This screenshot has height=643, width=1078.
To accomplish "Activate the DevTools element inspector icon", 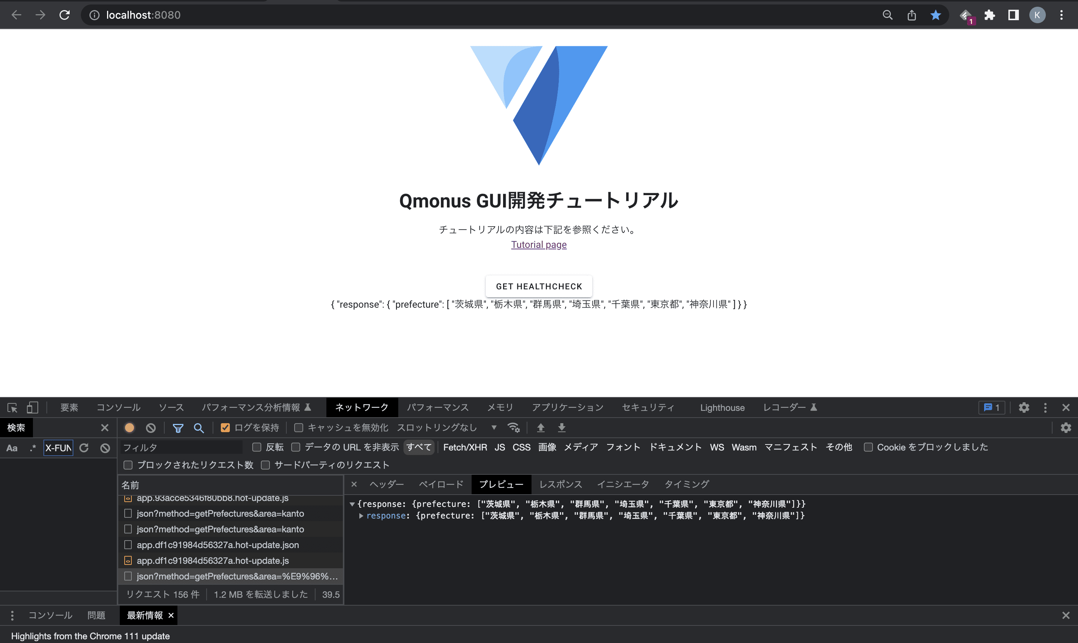I will [12, 408].
